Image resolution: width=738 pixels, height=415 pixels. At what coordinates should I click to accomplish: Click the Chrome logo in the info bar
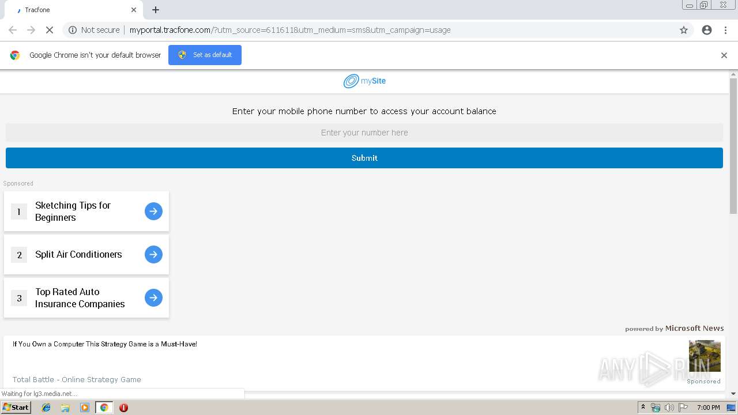coord(15,55)
